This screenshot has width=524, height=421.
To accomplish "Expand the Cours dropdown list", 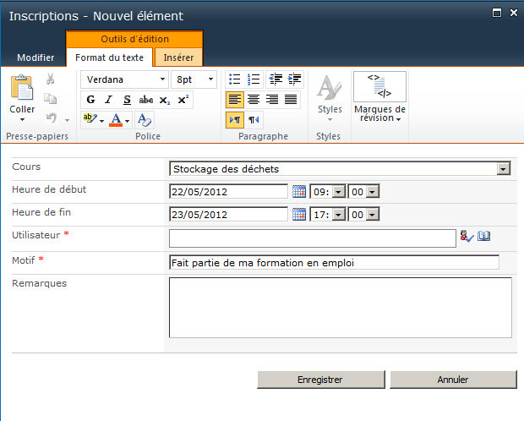I will point(504,169).
